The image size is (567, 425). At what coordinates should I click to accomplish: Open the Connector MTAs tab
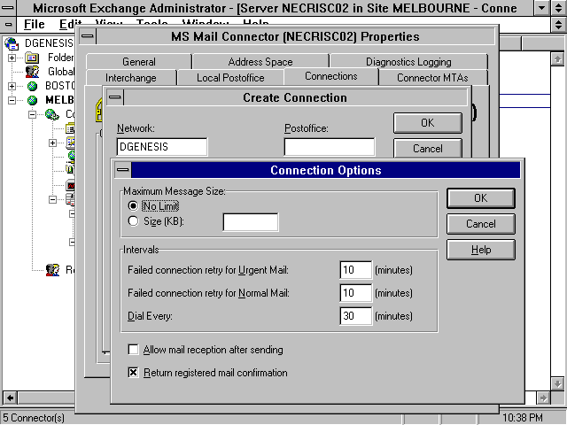pos(432,78)
